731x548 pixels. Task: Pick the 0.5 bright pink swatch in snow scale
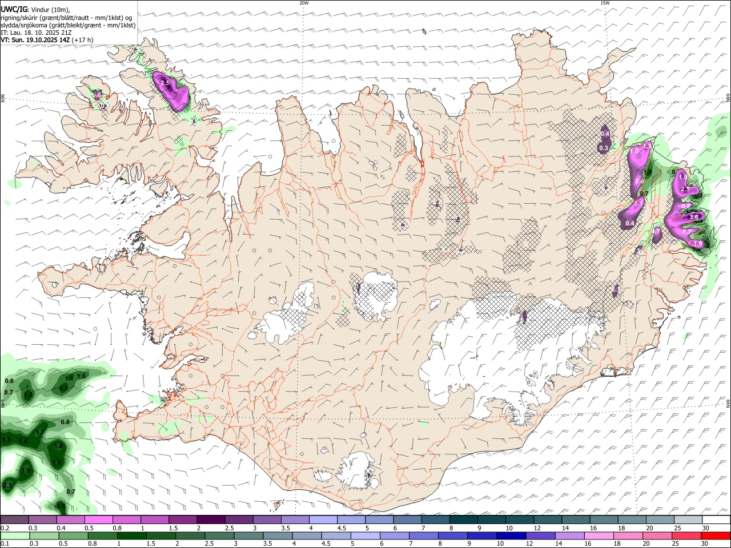click(98, 519)
